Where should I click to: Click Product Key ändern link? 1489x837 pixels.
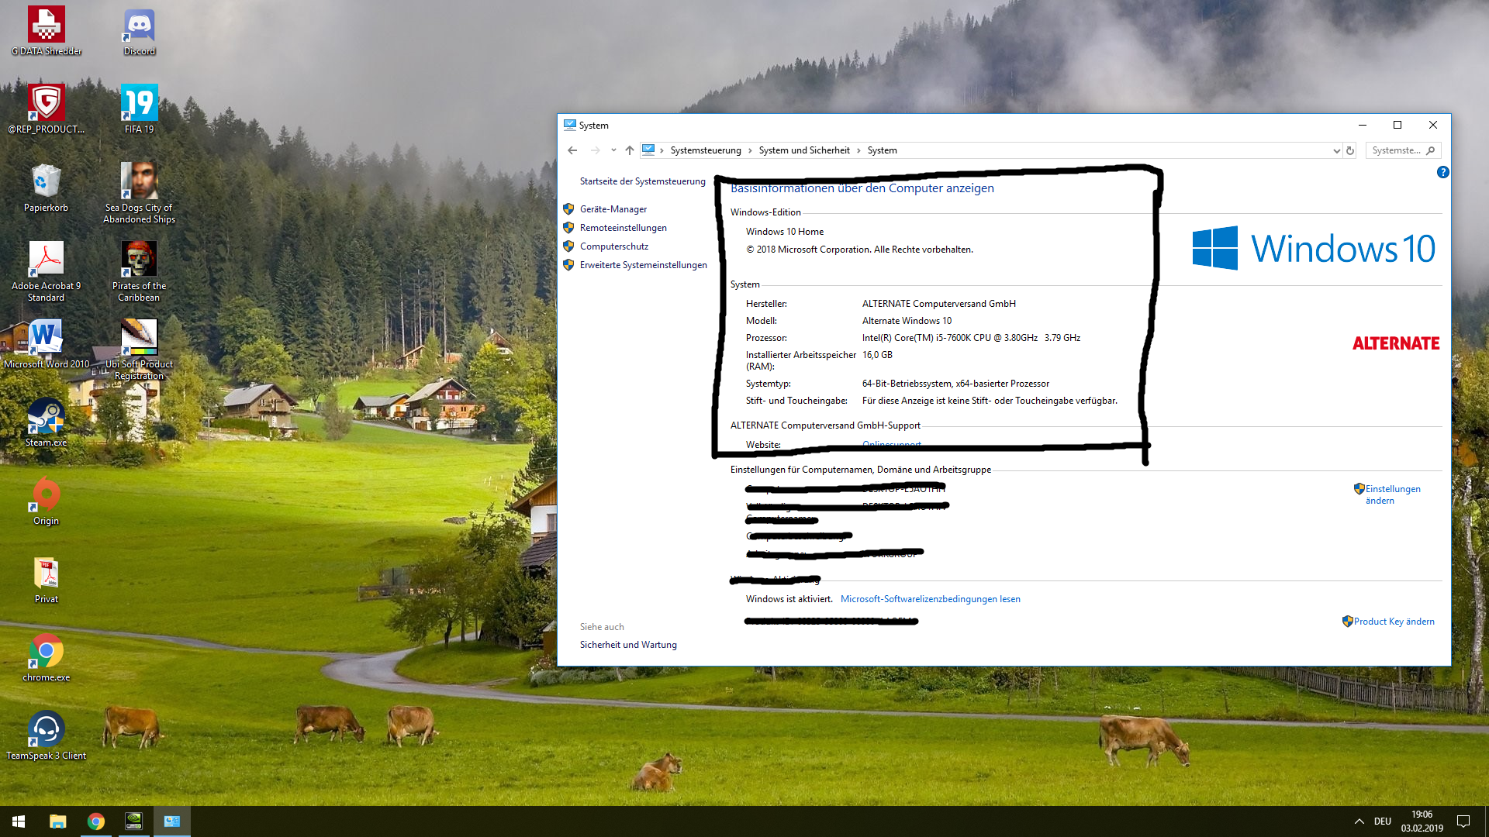[1394, 622]
